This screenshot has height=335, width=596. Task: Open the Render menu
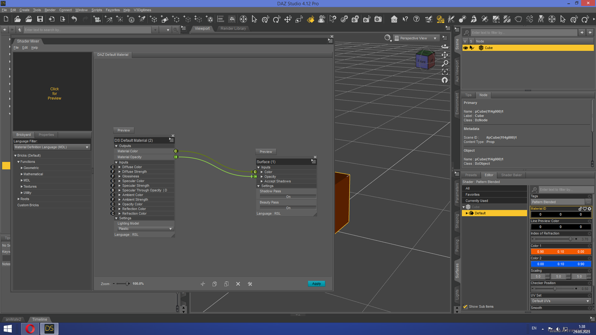[50, 10]
